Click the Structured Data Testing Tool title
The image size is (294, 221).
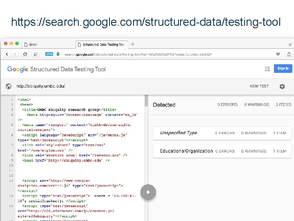(x=68, y=69)
